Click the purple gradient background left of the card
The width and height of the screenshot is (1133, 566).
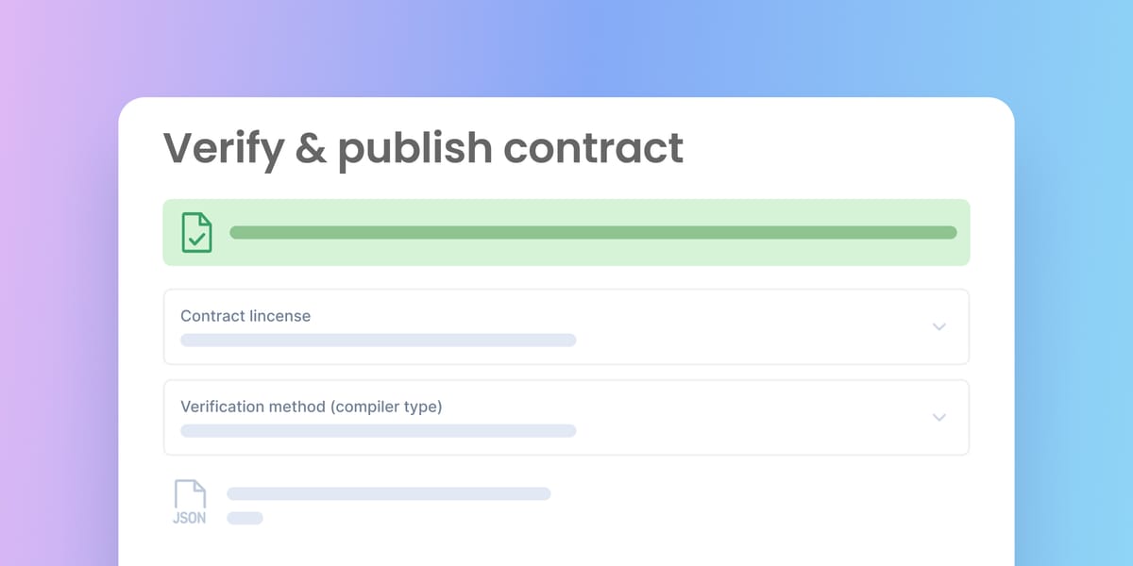tap(57, 330)
